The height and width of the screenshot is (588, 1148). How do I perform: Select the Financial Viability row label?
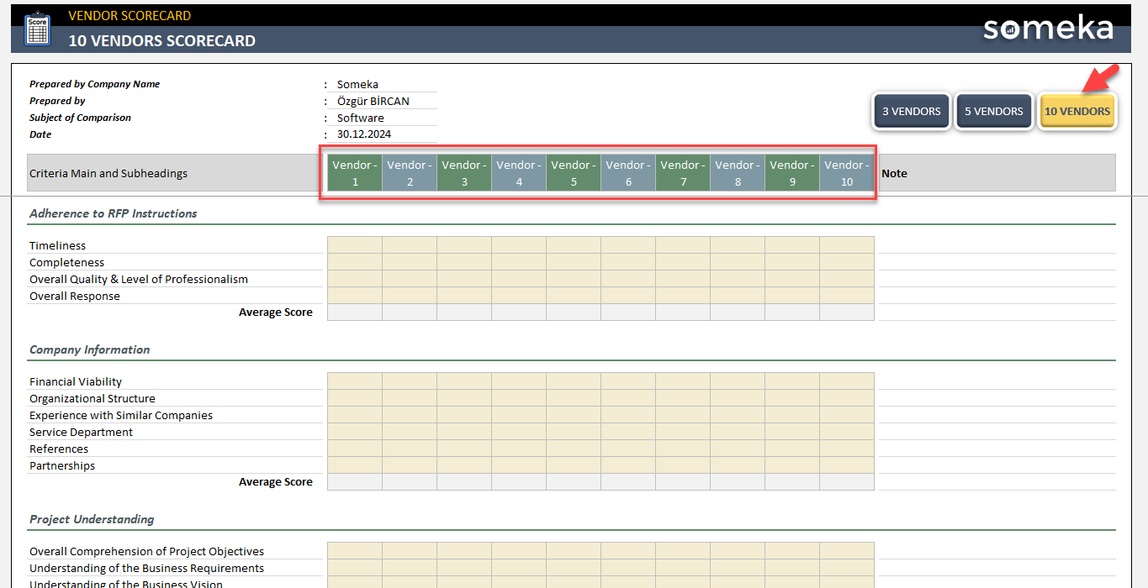coord(75,381)
